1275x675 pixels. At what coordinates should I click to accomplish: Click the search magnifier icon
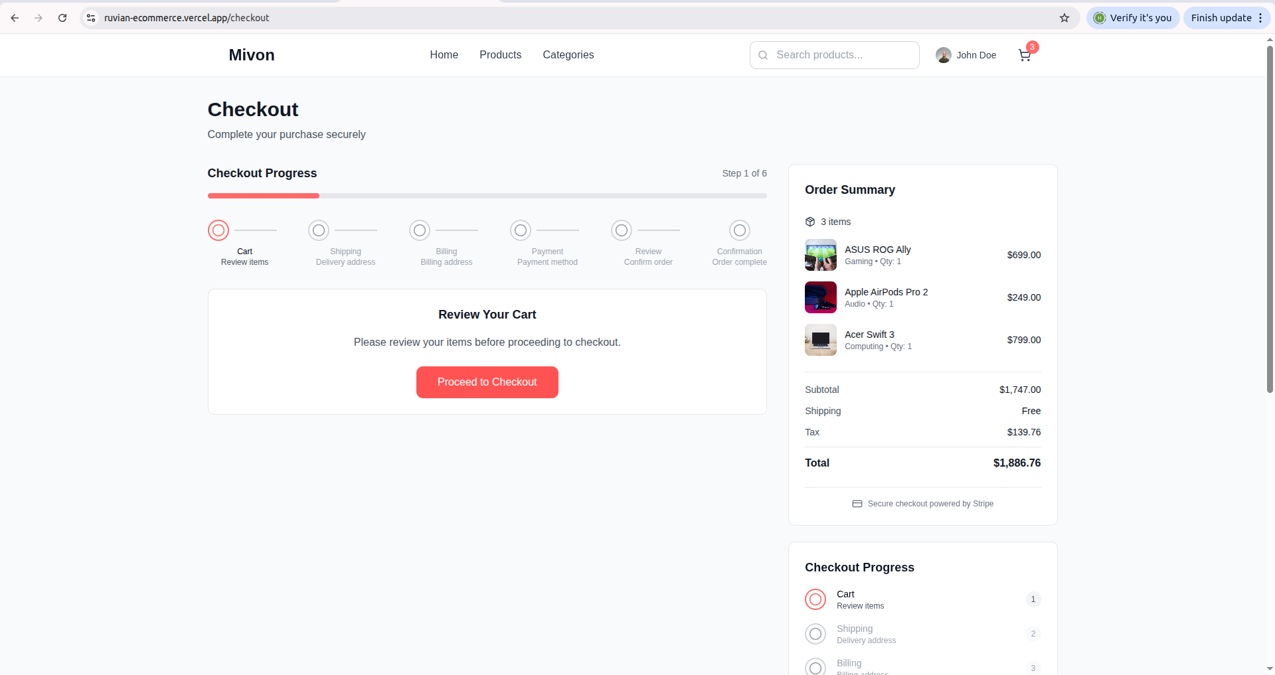763,55
